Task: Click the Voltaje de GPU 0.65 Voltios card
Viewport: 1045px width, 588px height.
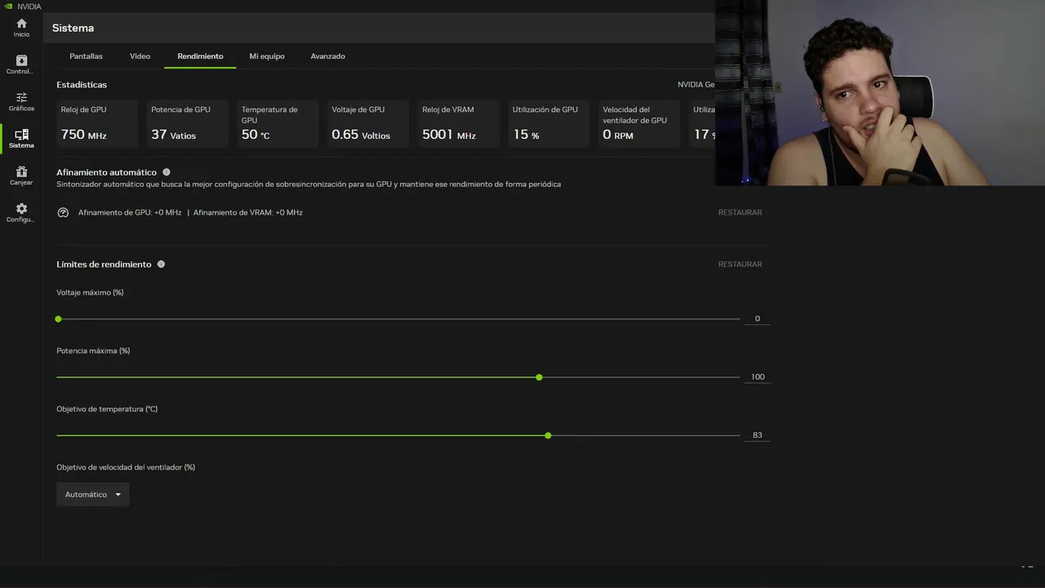Action: 368,123
